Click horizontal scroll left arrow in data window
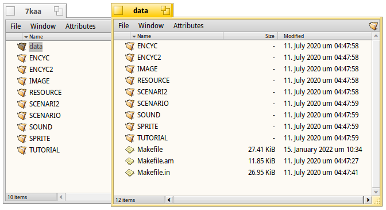 click(169, 200)
